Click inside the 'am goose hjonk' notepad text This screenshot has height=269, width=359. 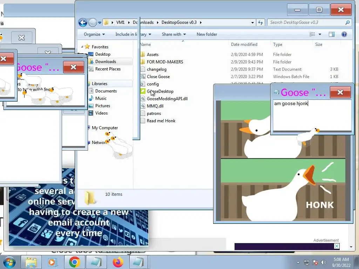(x=291, y=103)
